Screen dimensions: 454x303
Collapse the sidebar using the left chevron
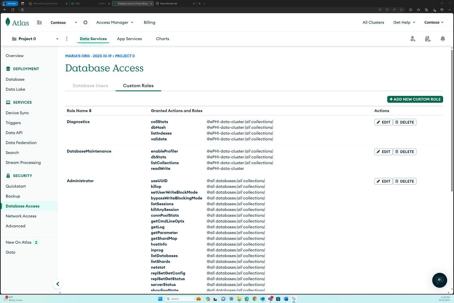[58, 284]
